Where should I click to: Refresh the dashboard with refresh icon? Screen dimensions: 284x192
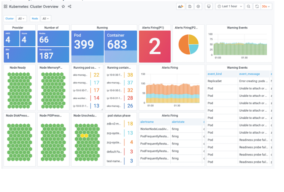click(257, 6)
